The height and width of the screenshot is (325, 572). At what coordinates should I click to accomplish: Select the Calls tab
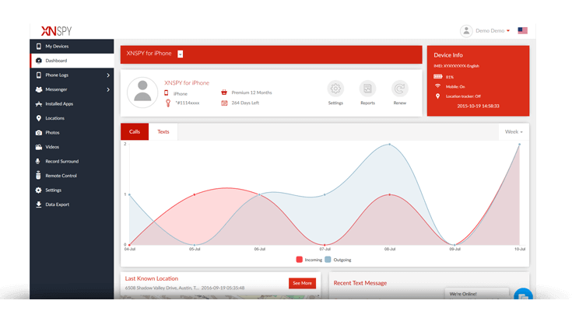(135, 132)
